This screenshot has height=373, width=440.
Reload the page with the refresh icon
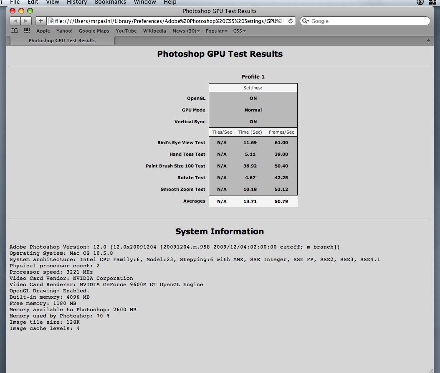(x=291, y=21)
